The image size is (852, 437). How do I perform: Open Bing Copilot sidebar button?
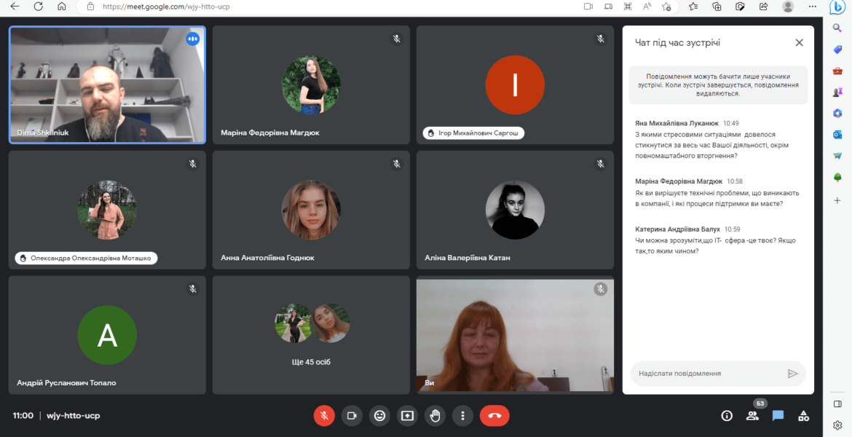837,7
